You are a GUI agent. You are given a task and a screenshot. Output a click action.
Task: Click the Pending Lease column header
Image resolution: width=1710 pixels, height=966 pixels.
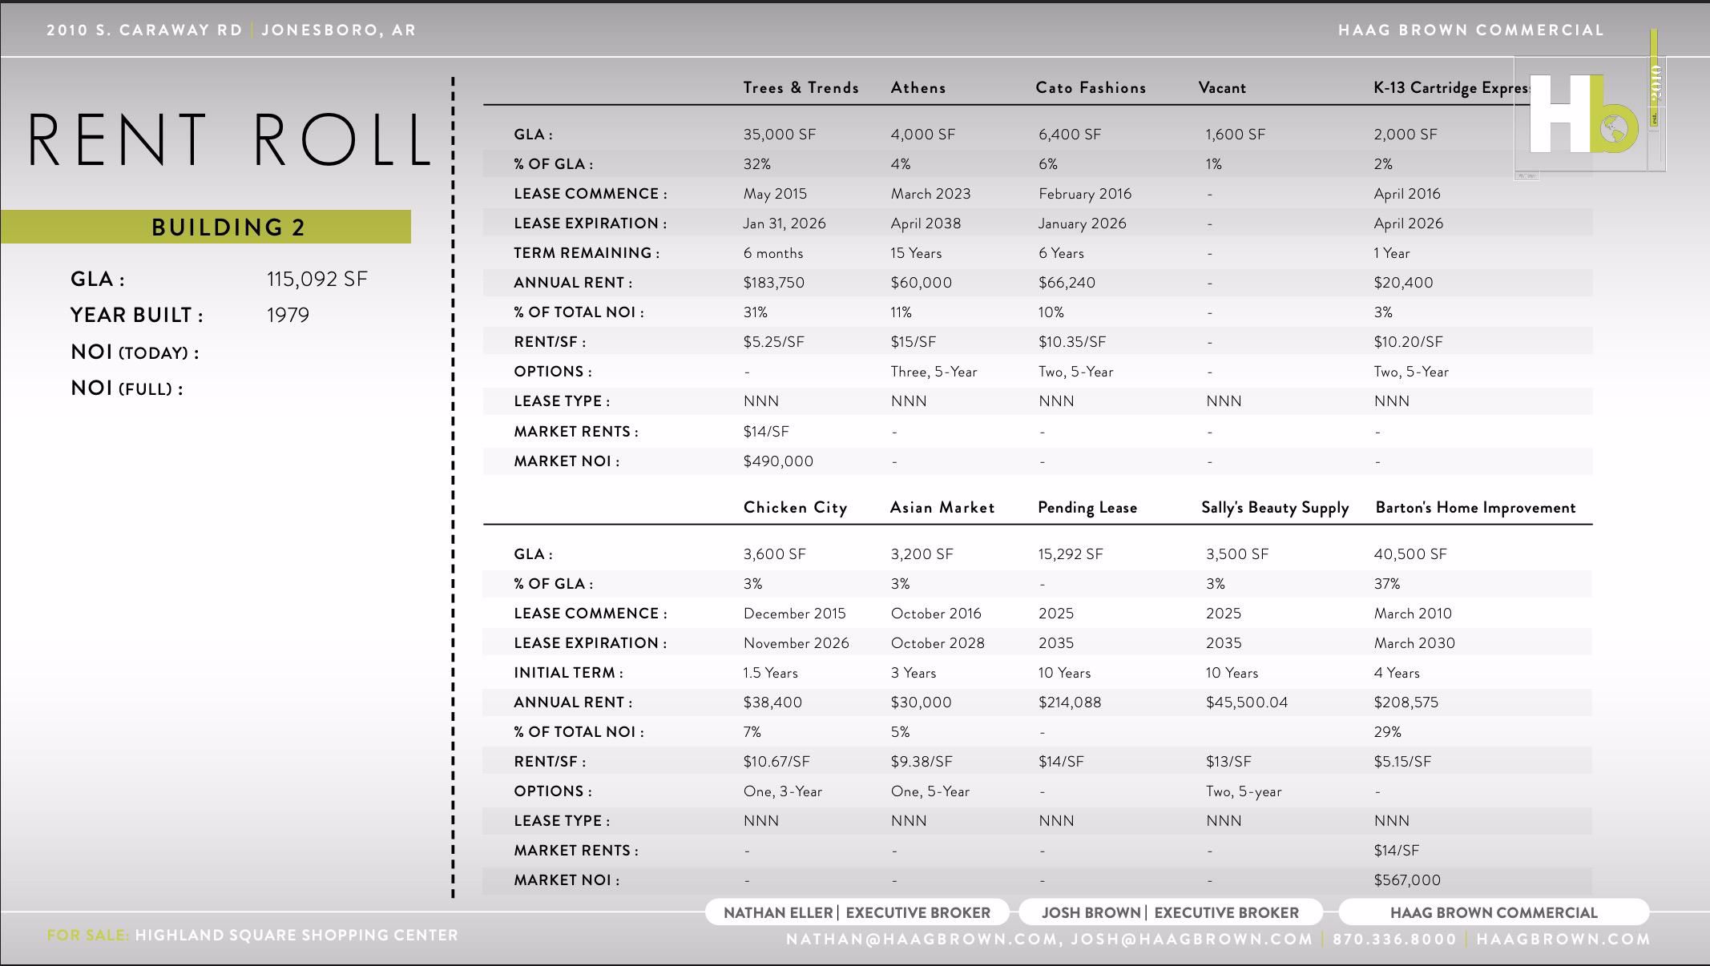(1087, 507)
